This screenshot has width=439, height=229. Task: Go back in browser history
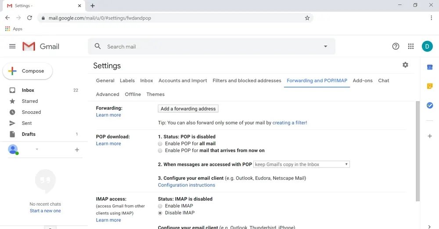pyautogui.click(x=7, y=18)
